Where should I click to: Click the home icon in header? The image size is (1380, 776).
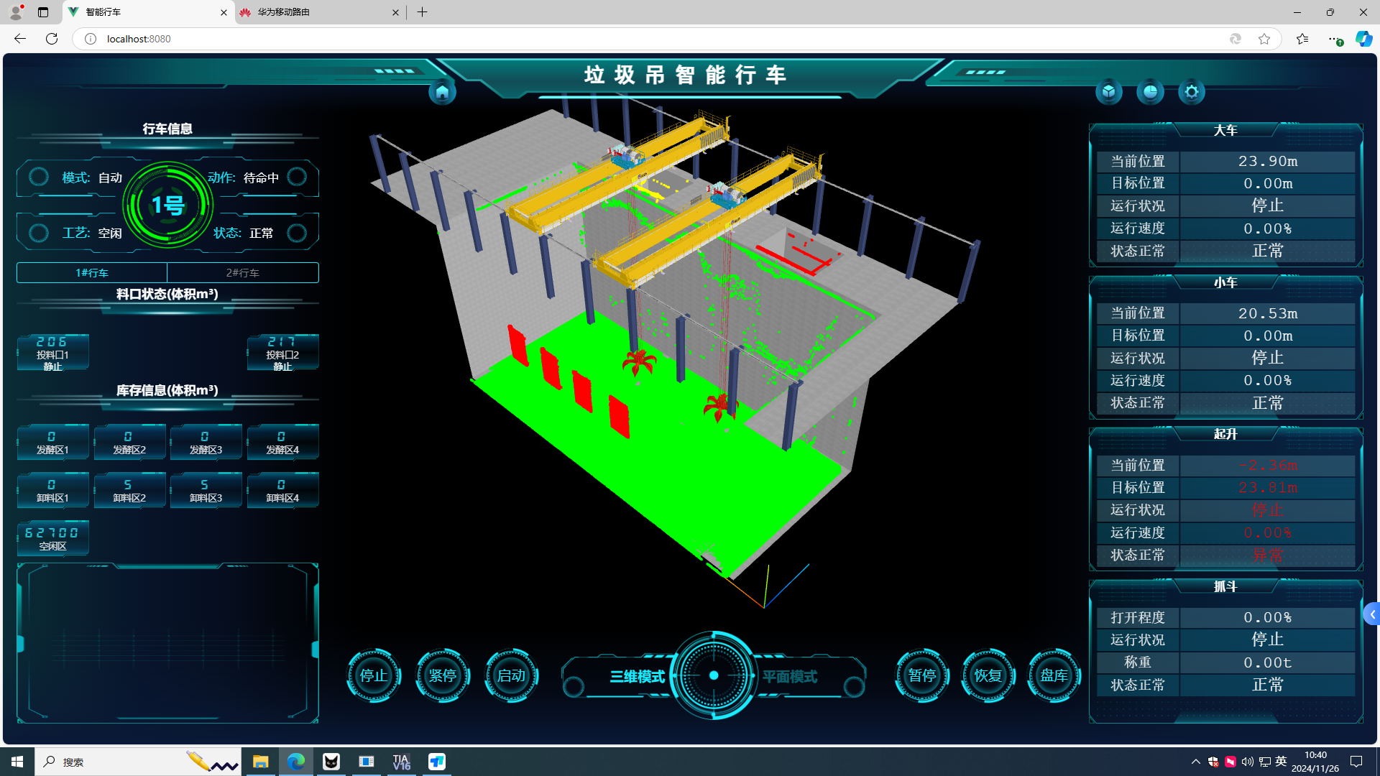[x=442, y=92]
